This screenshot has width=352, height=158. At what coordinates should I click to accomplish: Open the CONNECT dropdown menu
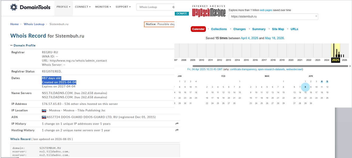coord(83,7)
